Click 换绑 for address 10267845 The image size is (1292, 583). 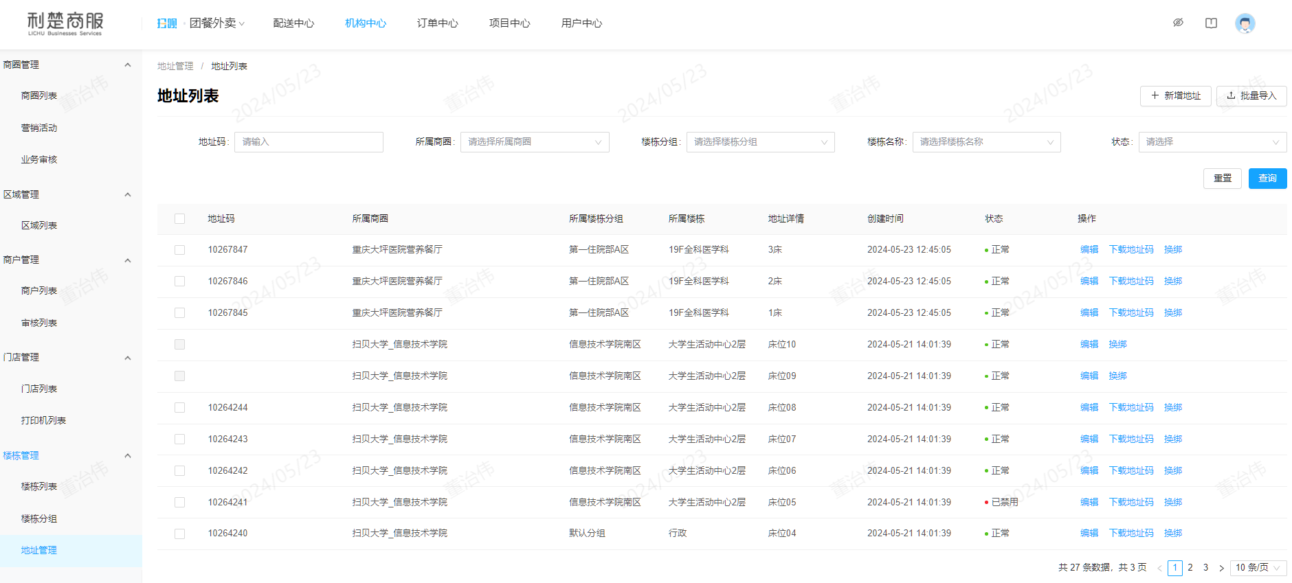(1173, 313)
